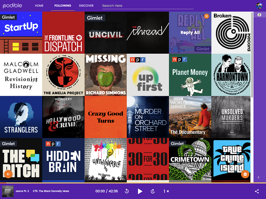Click the orange bug report button

(245, 174)
